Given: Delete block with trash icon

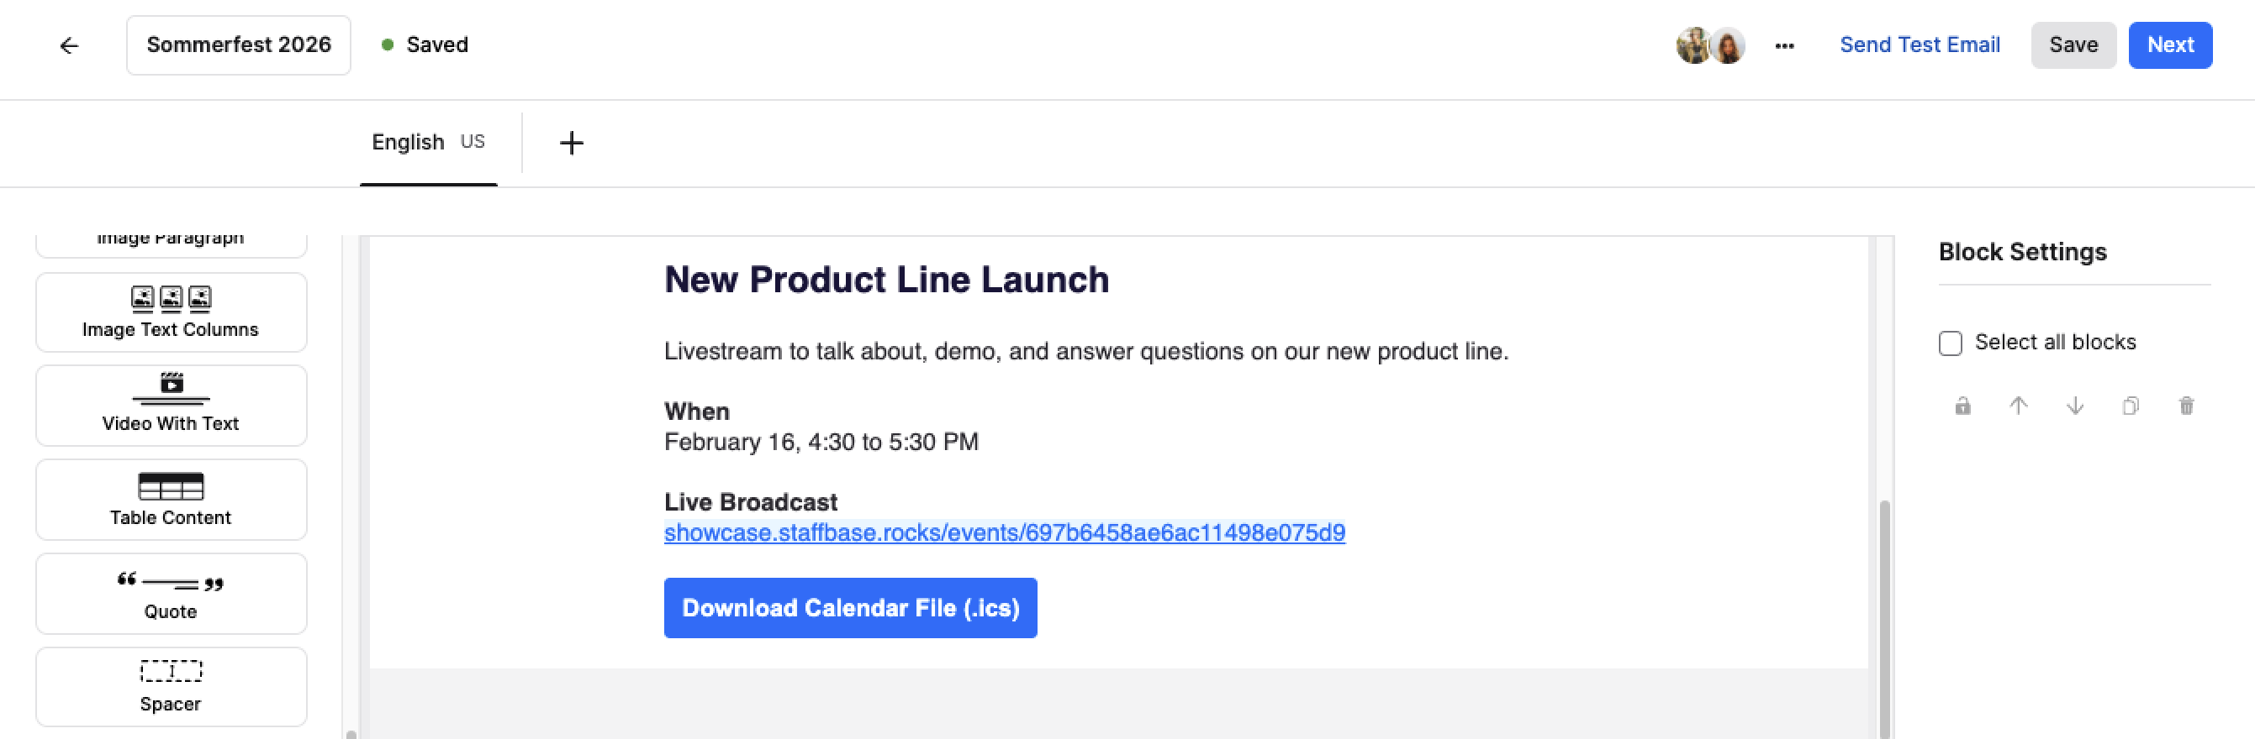Looking at the screenshot, I should tap(2186, 406).
